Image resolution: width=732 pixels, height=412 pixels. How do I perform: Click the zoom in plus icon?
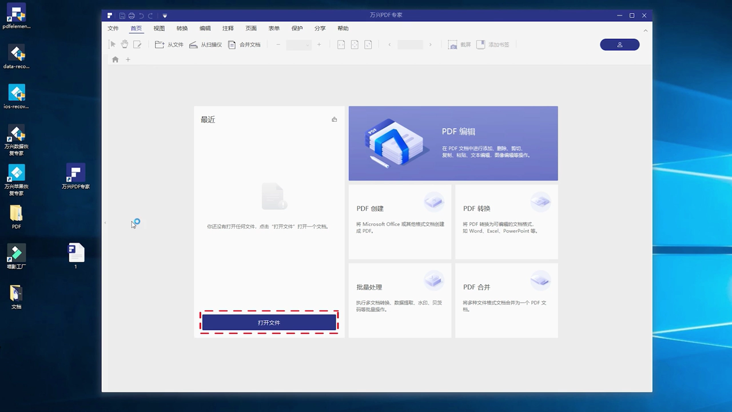[319, 45]
